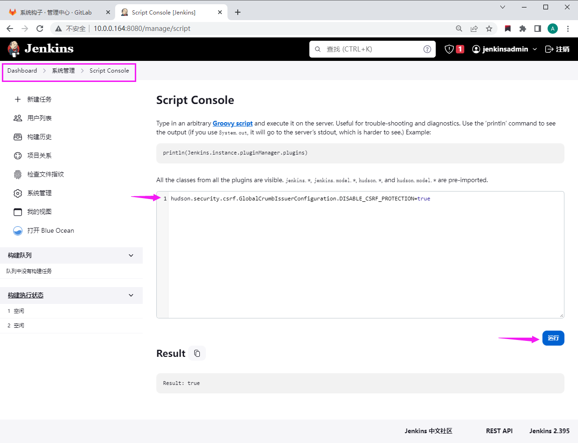The image size is (578, 443).
Task: Click the Blue Ocean icon
Action: (18, 230)
